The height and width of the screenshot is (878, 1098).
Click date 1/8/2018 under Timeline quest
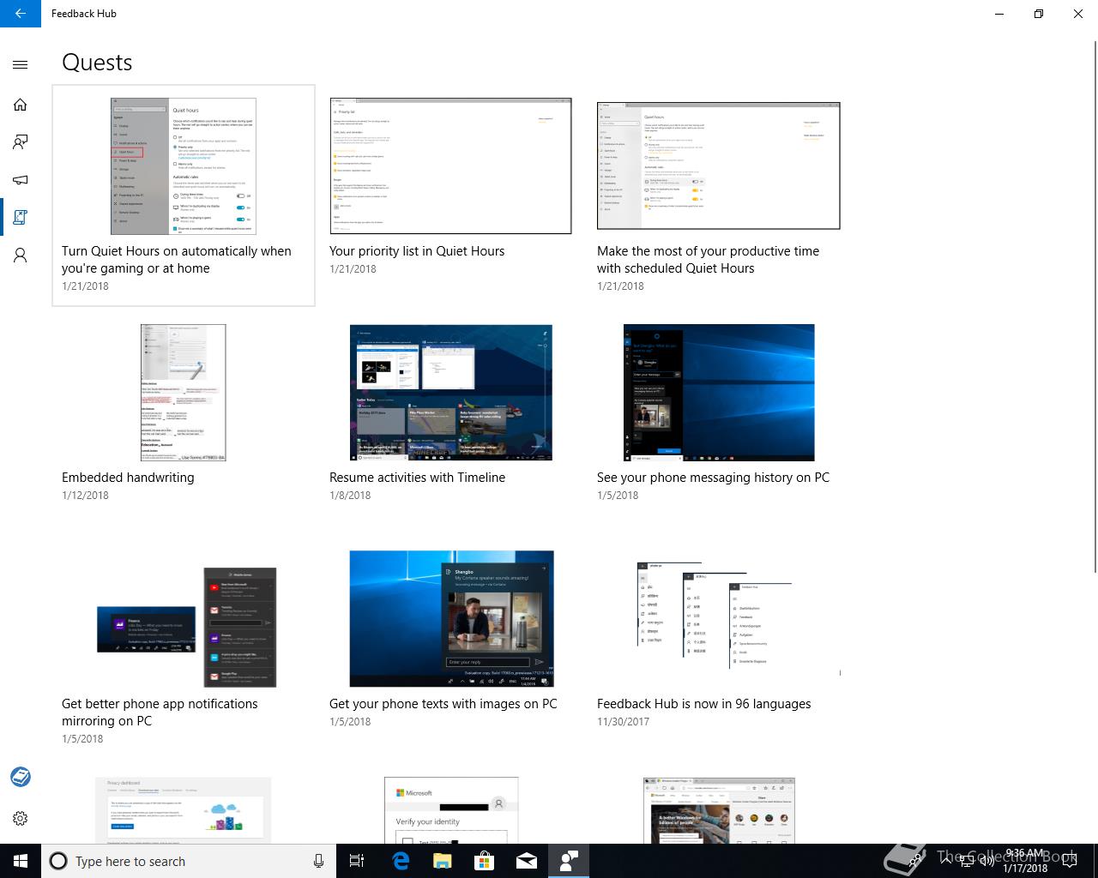tap(350, 496)
